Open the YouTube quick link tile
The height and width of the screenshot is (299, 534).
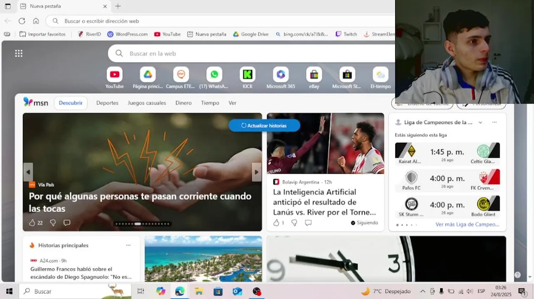coord(114,78)
